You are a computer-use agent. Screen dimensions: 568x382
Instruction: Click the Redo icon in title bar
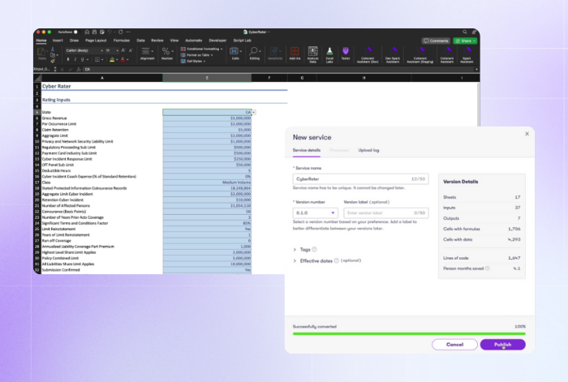tap(121, 32)
